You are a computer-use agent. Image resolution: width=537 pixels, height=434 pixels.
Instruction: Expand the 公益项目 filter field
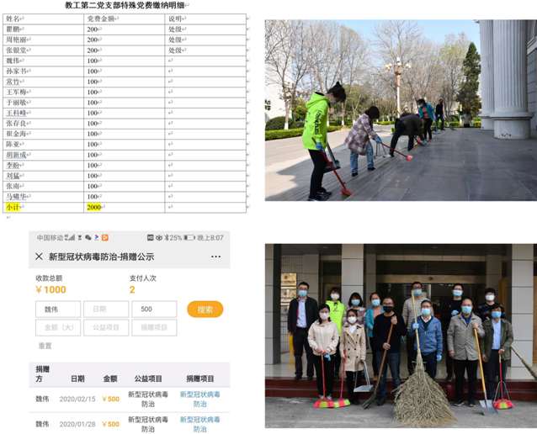pos(105,327)
